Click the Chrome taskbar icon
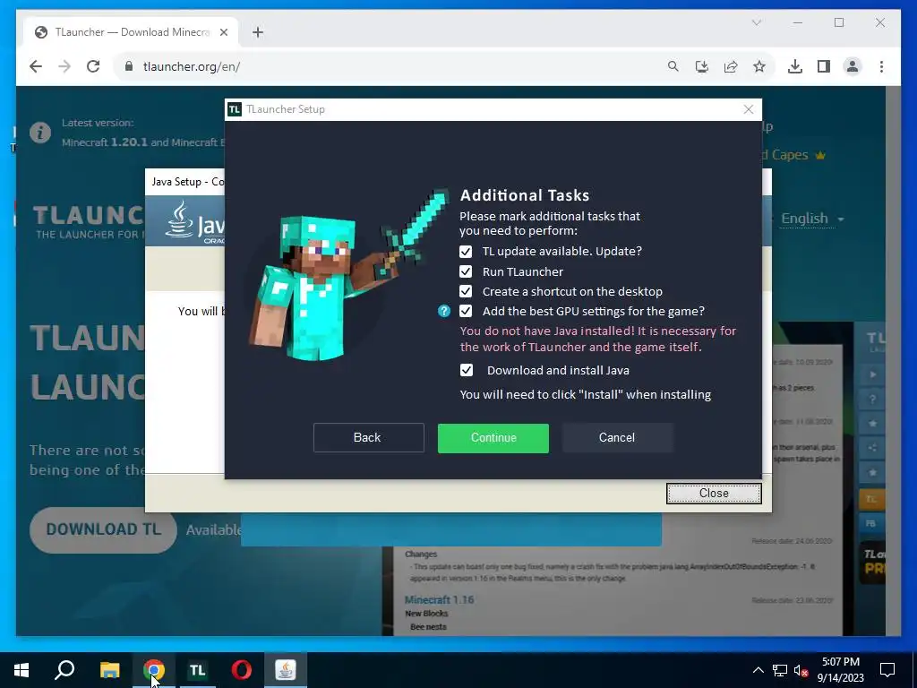Image resolution: width=917 pixels, height=688 pixels. pyautogui.click(x=154, y=670)
